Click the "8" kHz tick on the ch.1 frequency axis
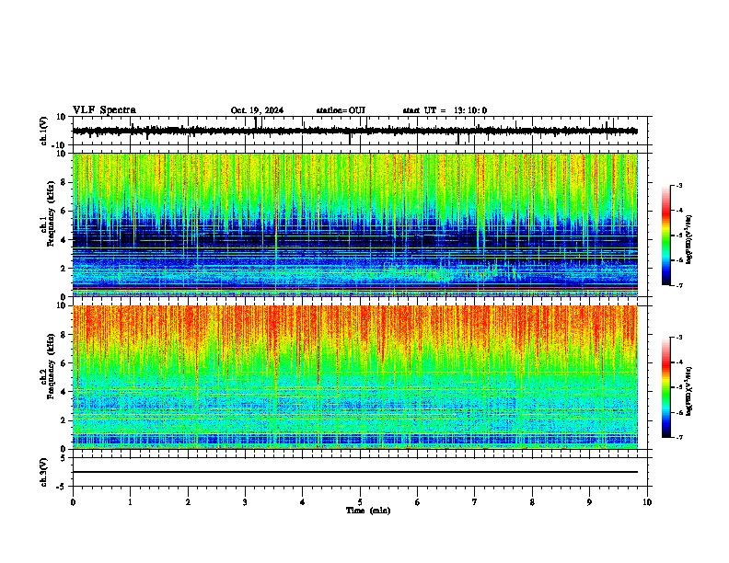Image resolution: width=729 pixels, height=563 pixels. pos(64,182)
